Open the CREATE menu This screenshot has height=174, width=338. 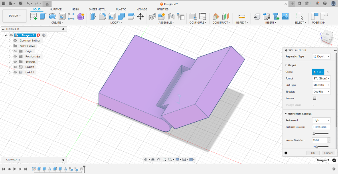point(57,22)
